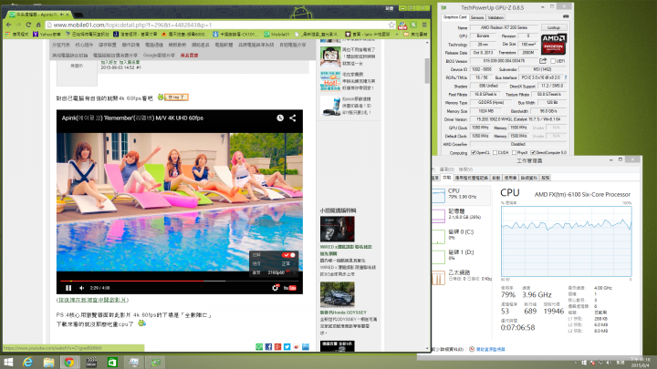
Task: Share the post on Google Plus
Action: point(277,347)
